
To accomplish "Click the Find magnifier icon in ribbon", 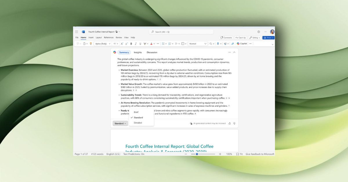I will (211, 44).
